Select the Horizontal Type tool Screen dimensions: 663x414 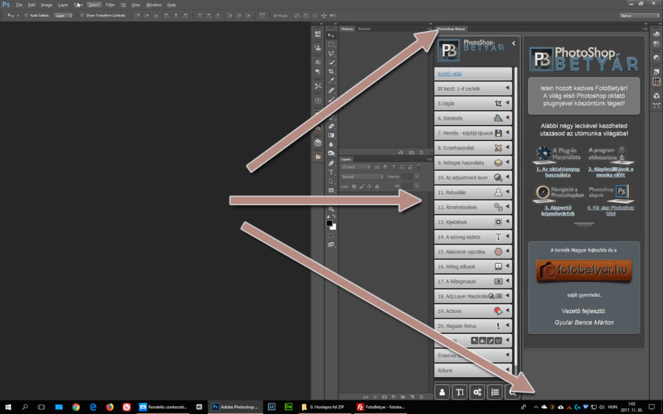point(331,172)
